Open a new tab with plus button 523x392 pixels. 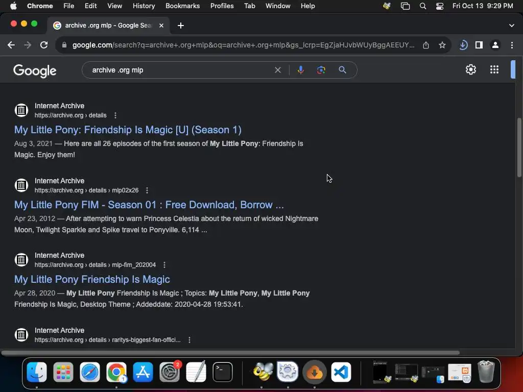(x=180, y=26)
